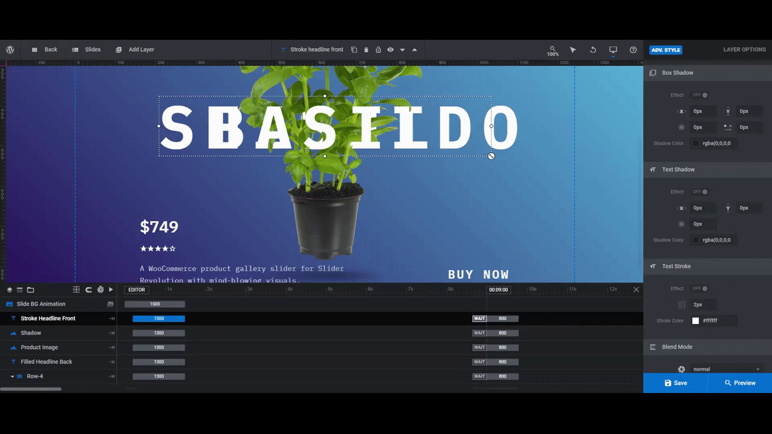Collapse the Text Shadow section

(707, 169)
